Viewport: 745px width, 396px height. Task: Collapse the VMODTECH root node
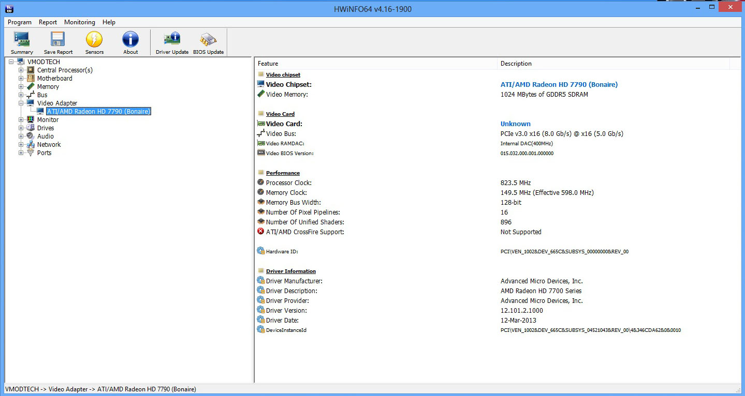pyautogui.click(x=11, y=62)
